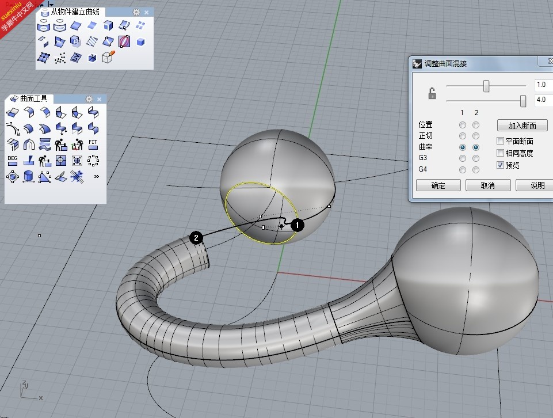Click the upper blend bulge slider handle
Viewport: 553px width, 418px height.
[486, 86]
